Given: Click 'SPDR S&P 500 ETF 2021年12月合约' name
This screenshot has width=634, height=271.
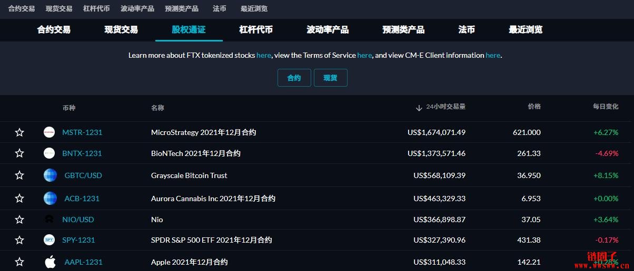Looking at the screenshot, I should tap(211, 240).
